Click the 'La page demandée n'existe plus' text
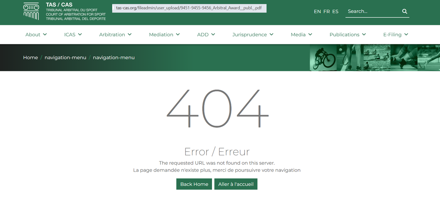 [x=217, y=170]
